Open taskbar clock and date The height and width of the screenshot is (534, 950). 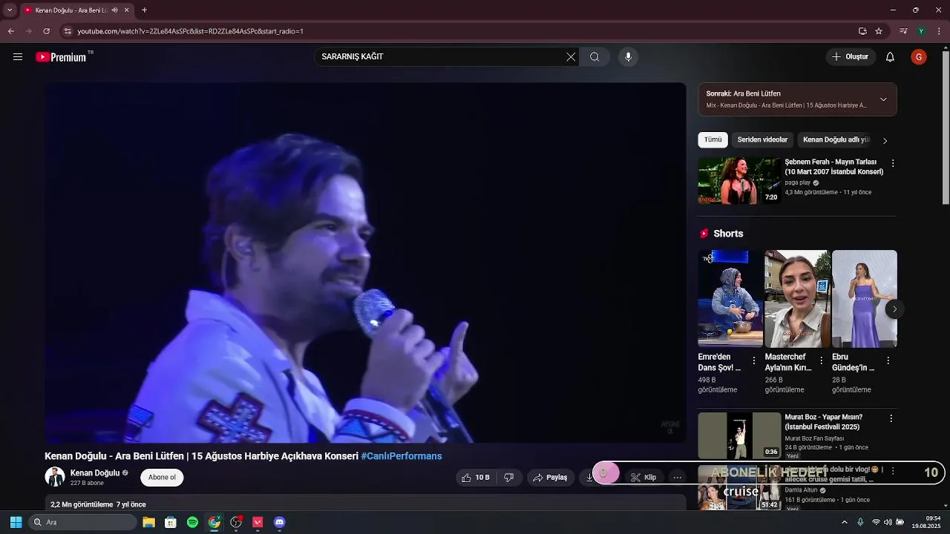click(926, 522)
